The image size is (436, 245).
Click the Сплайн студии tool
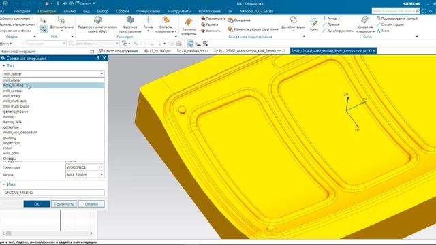click(390, 24)
